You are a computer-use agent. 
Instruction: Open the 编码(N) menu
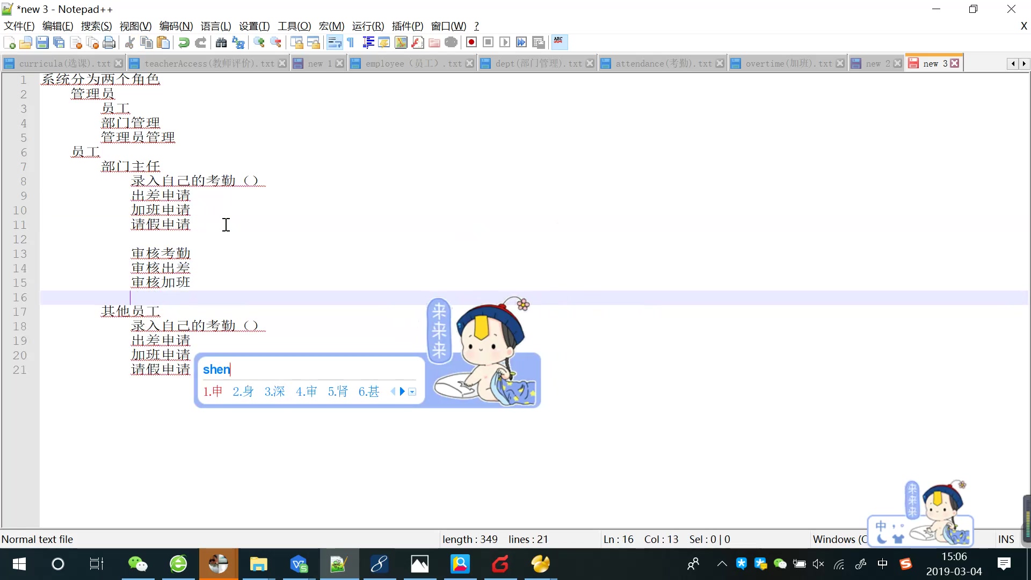point(176,26)
